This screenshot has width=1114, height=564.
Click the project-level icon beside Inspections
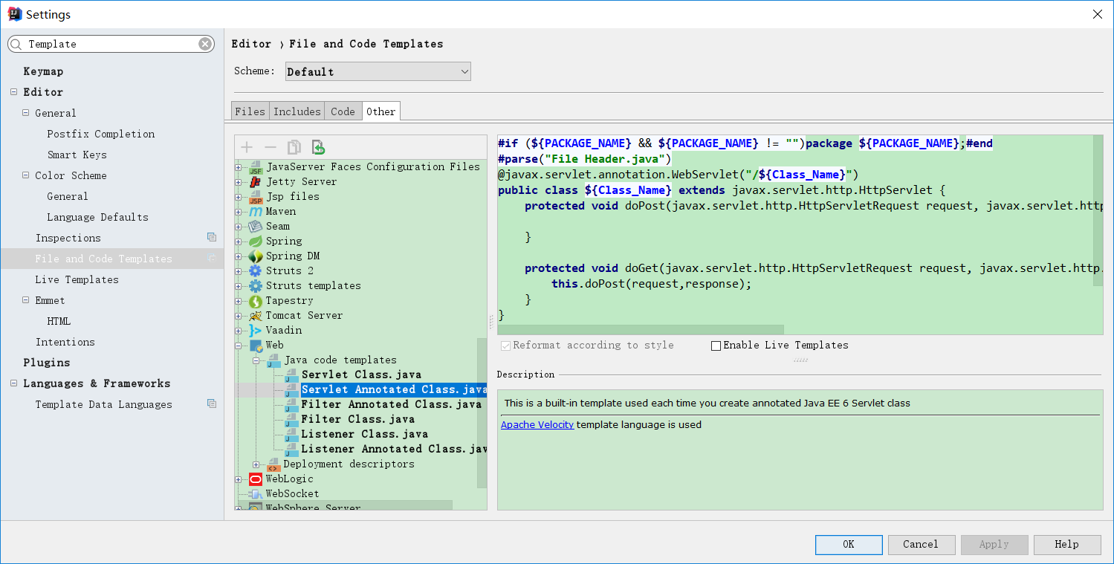(212, 238)
